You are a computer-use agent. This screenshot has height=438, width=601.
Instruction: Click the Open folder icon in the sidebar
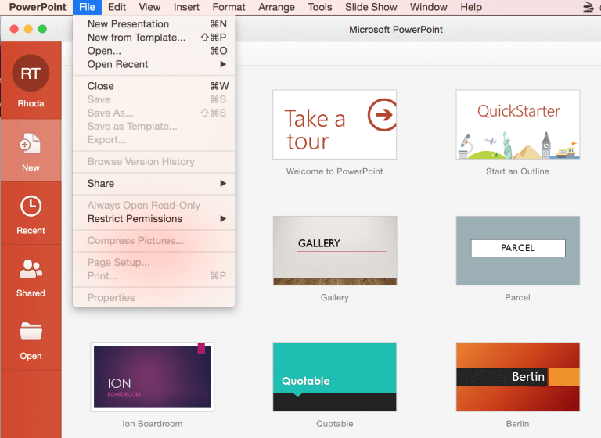[31, 332]
